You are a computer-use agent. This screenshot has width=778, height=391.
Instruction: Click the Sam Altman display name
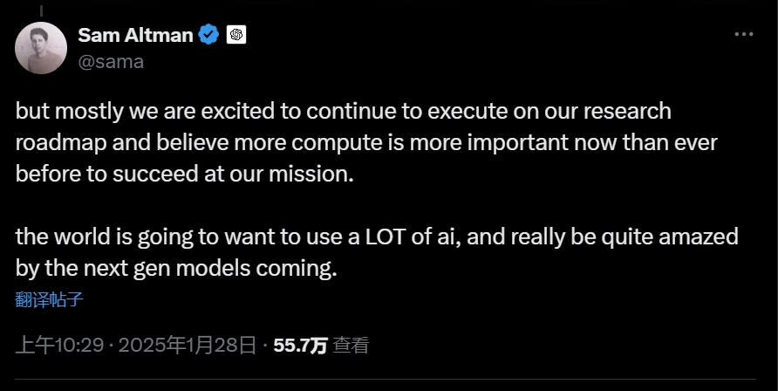click(133, 35)
